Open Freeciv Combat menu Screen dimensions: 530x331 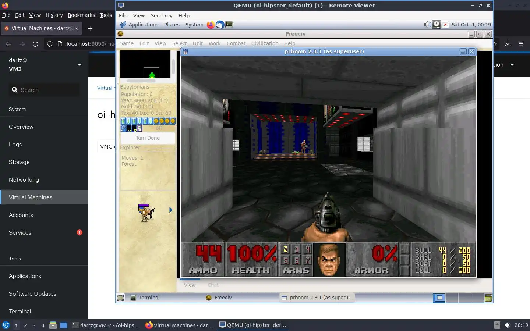pyautogui.click(x=236, y=43)
